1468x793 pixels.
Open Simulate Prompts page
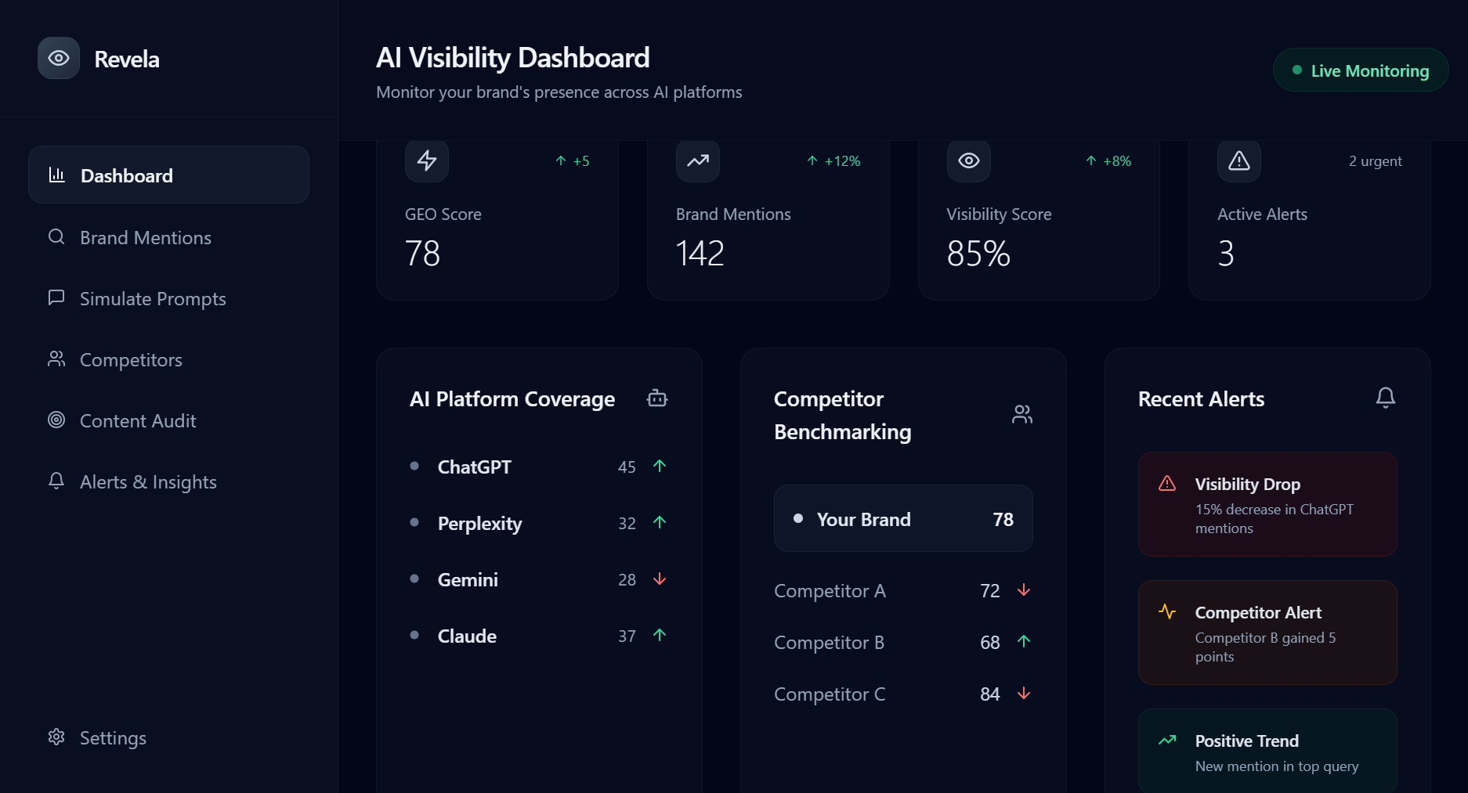tap(168, 298)
